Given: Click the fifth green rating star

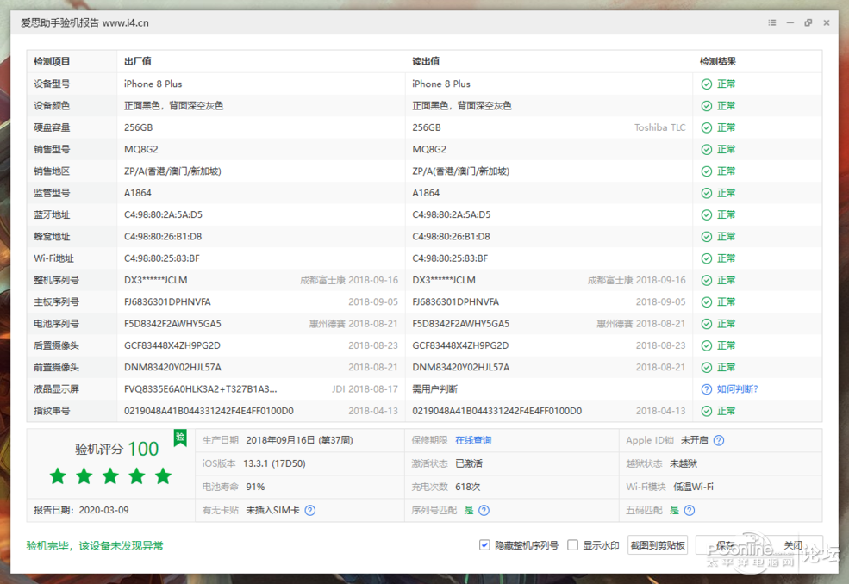Looking at the screenshot, I should pyautogui.click(x=163, y=476).
